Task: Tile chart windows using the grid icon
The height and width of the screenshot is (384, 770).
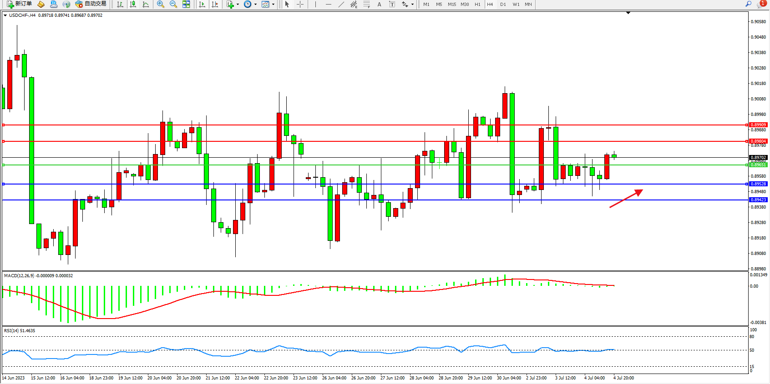Action: point(186,4)
